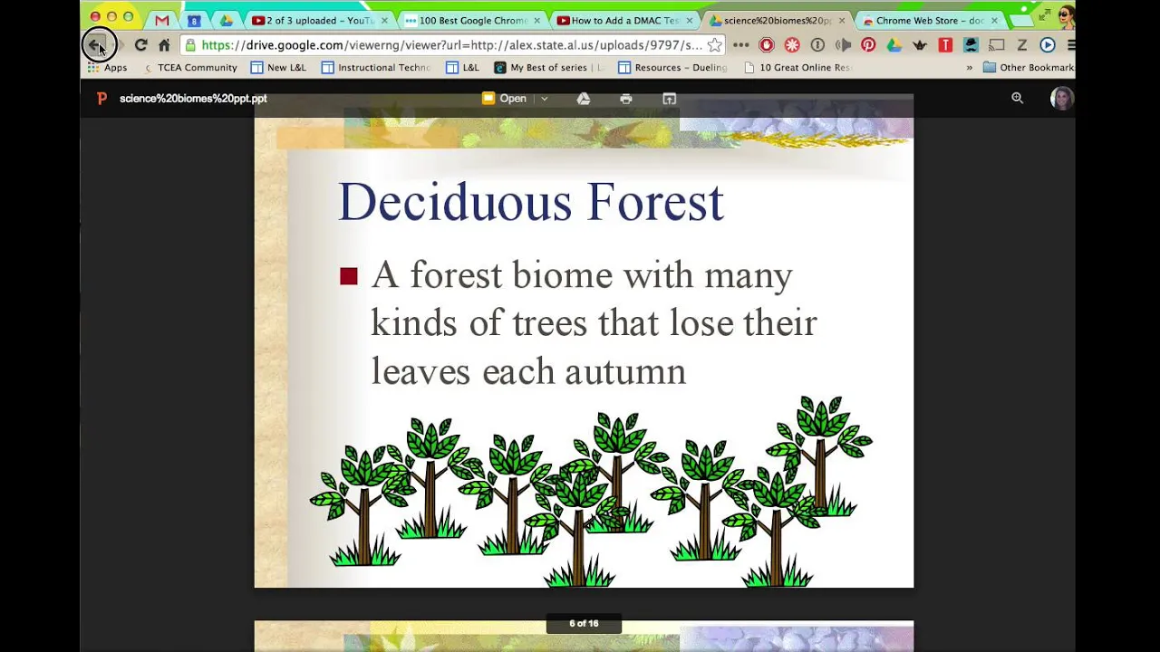
Task: Toggle fullscreen using the green arrows icon
Action: [x=1045, y=14]
